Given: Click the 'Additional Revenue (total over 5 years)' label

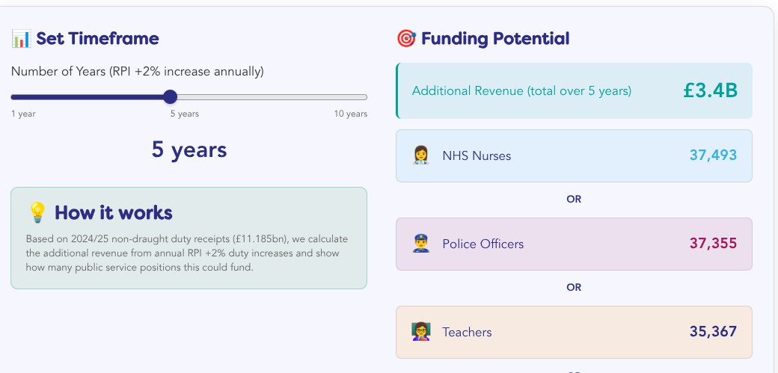Looking at the screenshot, I should pos(521,91).
